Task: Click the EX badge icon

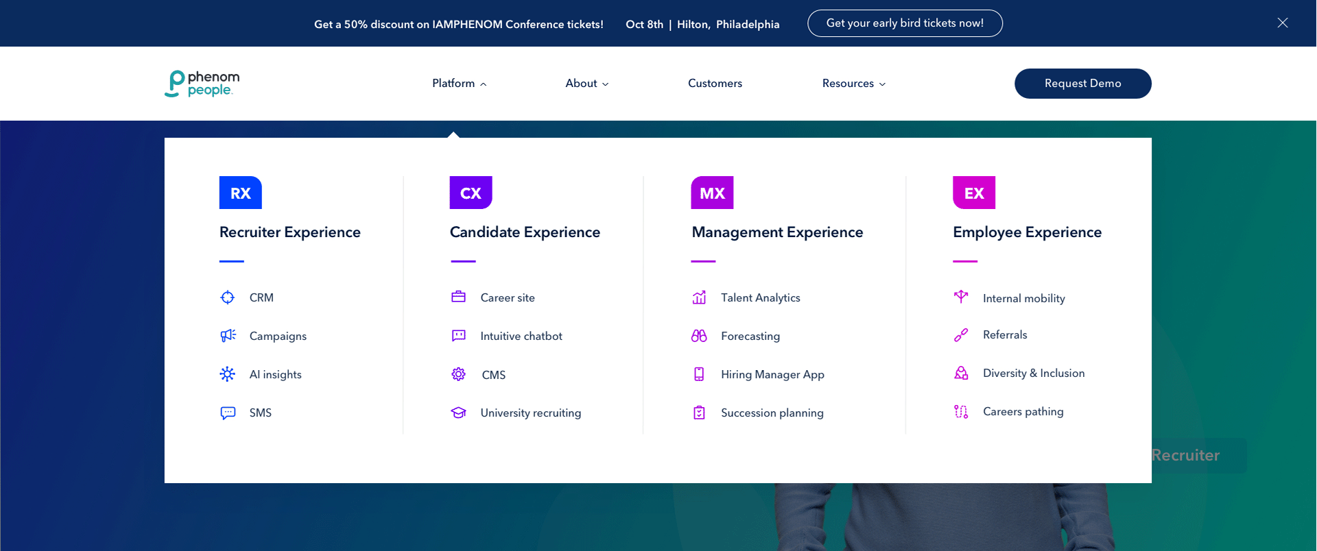Action: [x=974, y=193]
